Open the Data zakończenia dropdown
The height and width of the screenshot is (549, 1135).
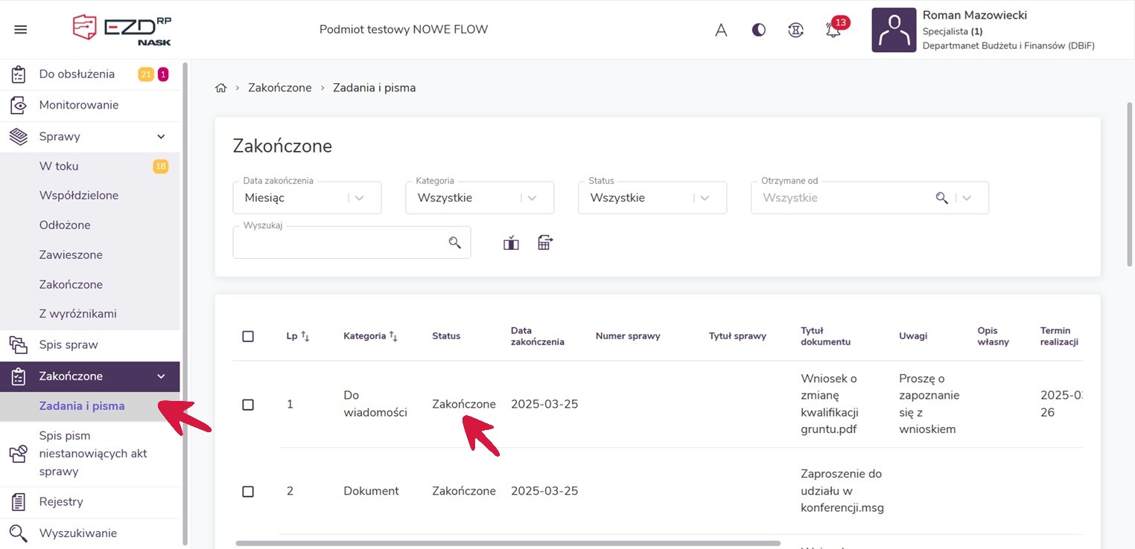pyautogui.click(x=307, y=198)
